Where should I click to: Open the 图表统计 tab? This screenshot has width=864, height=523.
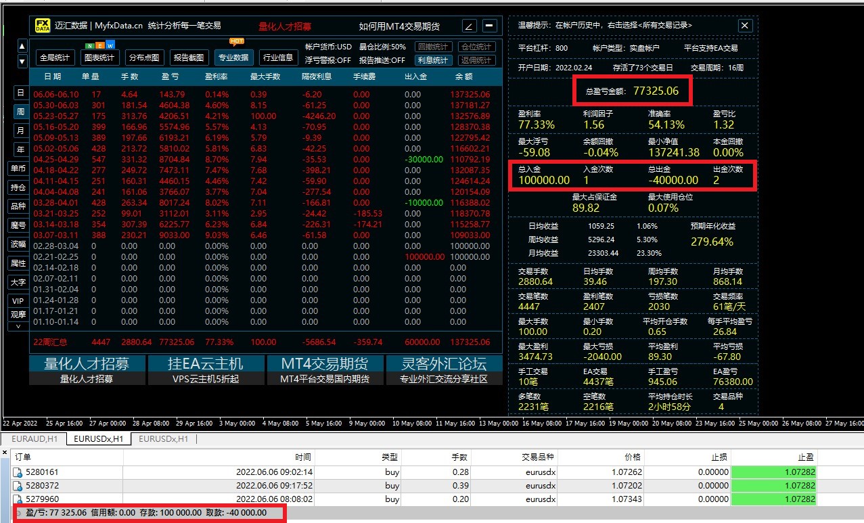[x=99, y=58]
